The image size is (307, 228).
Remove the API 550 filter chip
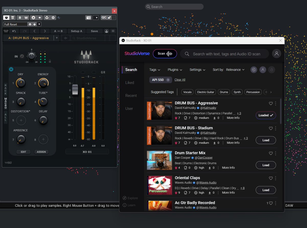pos(168,80)
